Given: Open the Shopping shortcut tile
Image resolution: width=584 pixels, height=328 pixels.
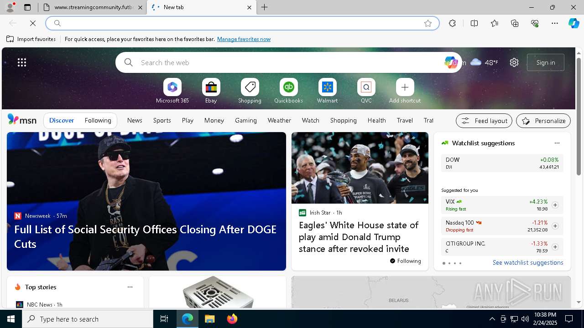Looking at the screenshot, I should (x=250, y=91).
